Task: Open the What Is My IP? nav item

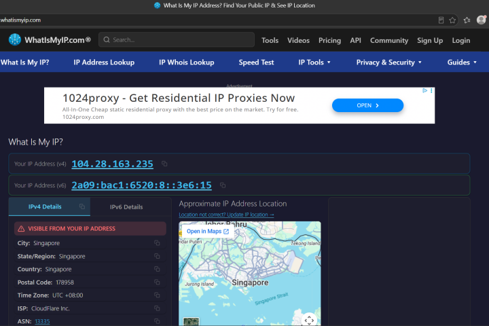Action: click(25, 62)
